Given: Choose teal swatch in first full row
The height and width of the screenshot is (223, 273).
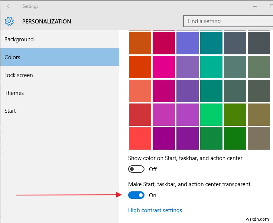Looking at the screenshot, I should coord(211,43).
